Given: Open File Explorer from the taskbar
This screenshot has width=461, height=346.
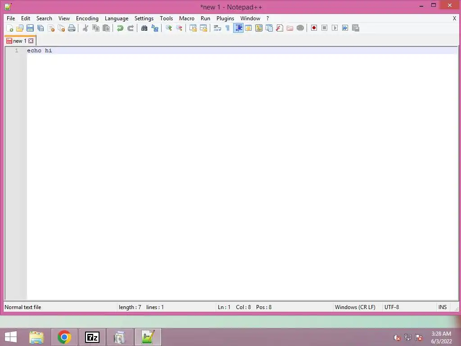Looking at the screenshot, I should click(36, 337).
